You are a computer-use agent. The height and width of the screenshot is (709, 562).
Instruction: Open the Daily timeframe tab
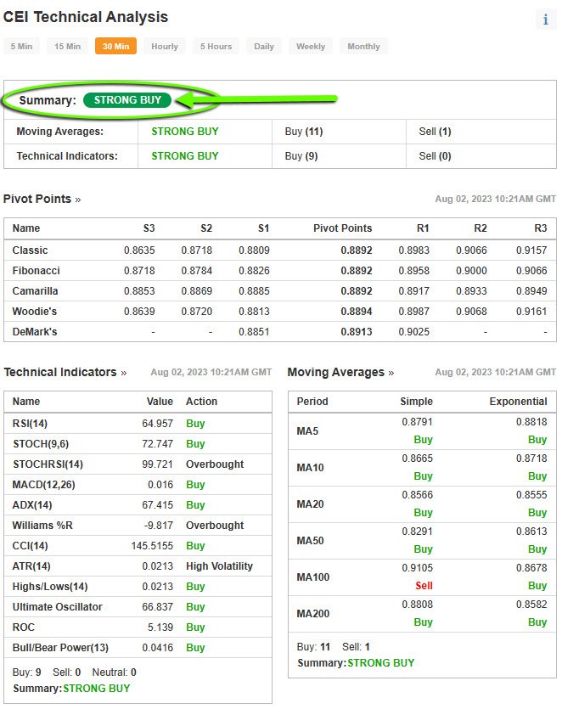264,47
